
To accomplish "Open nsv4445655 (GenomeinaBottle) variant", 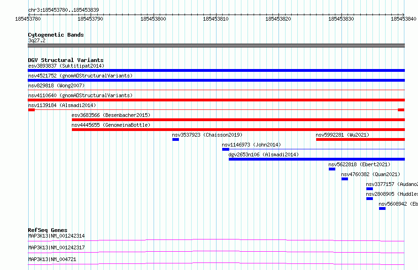I will pyautogui.click(x=111, y=125).
